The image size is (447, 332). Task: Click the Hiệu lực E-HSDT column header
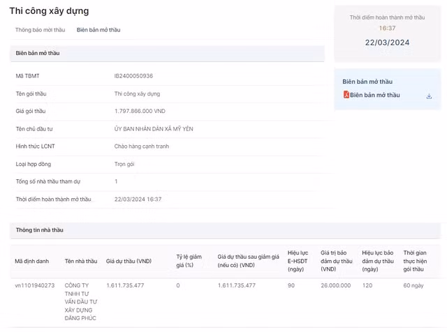(298, 260)
